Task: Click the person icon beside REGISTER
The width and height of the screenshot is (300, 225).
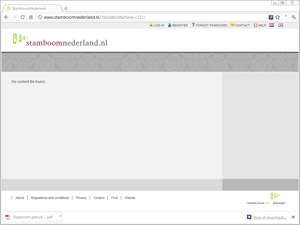Action: pyautogui.click(x=170, y=25)
